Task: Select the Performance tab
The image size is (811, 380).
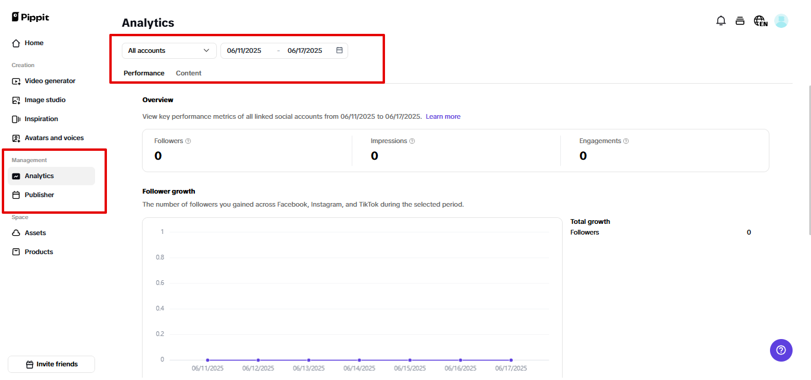Action: click(x=144, y=72)
